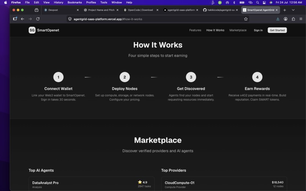Image resolution: width=306 pixels, height=191 pixels.
Task: Click the $18,540 earnings value
Action: 278,182
